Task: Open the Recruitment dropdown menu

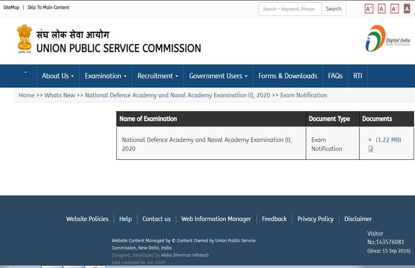Action: pyautogui.click(x=158, y=76)
